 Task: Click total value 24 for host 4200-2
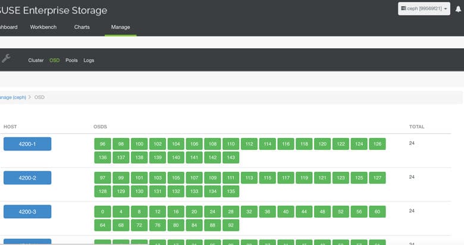(x=412, y=177)
